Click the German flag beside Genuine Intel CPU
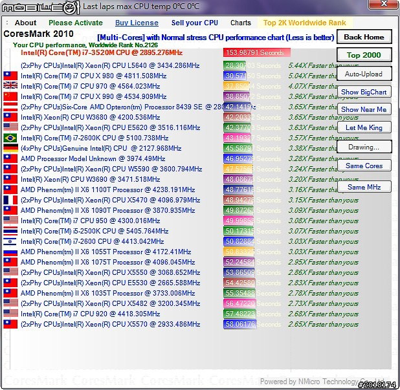This screenshot has width=400, height=390. point(10,148)
